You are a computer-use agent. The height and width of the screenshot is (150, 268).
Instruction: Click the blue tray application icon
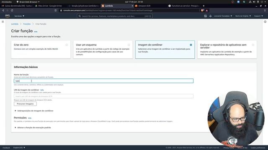pos(238,2)
